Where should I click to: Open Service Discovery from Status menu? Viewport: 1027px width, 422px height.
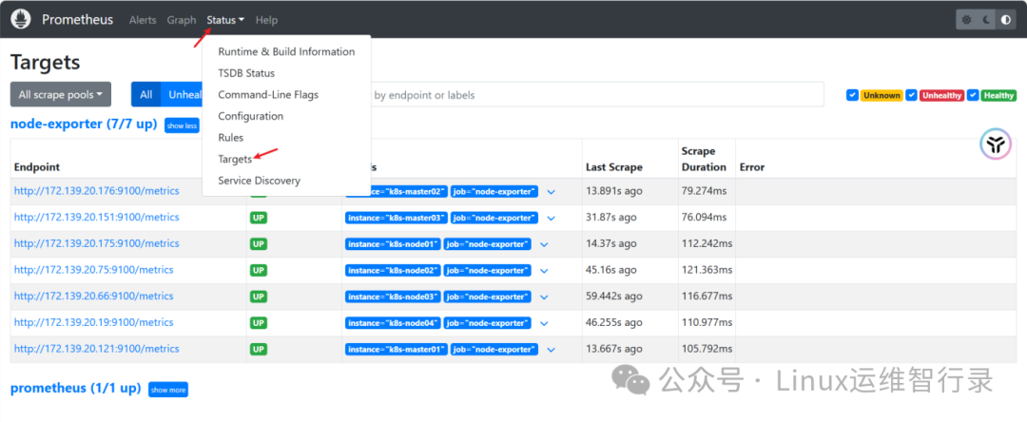(x=259, y=181)
